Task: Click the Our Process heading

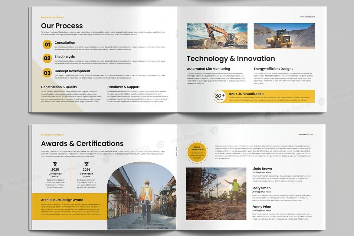Action: click(x=62, y=26)
